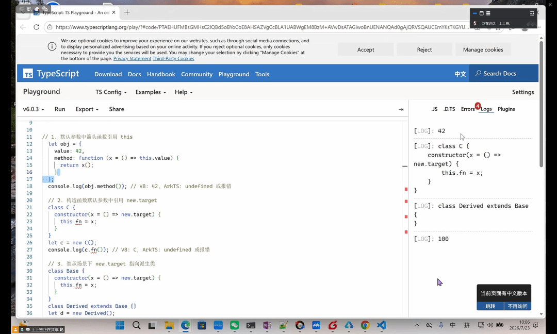
Task: Open Microsoft Store from taskbar
Action: [x=202, y=325]
